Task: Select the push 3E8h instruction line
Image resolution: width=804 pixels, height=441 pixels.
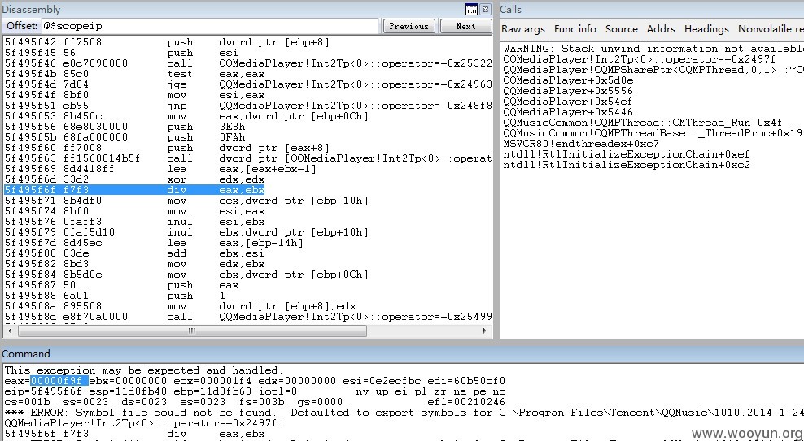Action: [x=125, y=127]
